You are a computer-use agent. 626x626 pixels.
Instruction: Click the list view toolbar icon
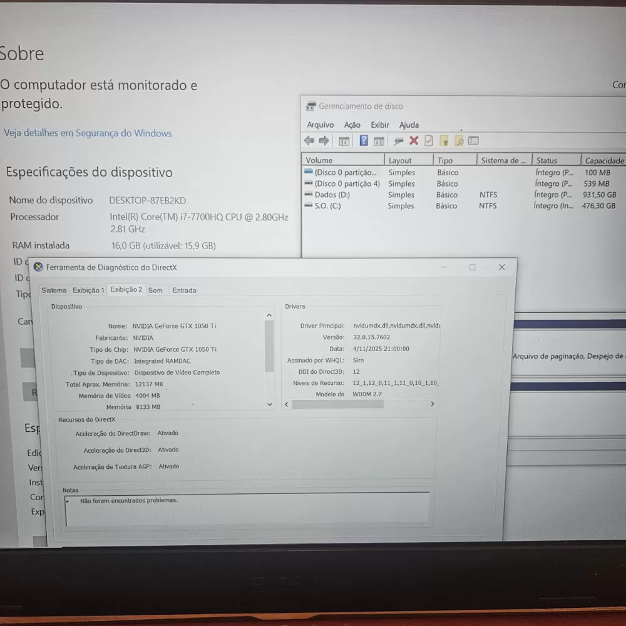click(x=473, y=140)
